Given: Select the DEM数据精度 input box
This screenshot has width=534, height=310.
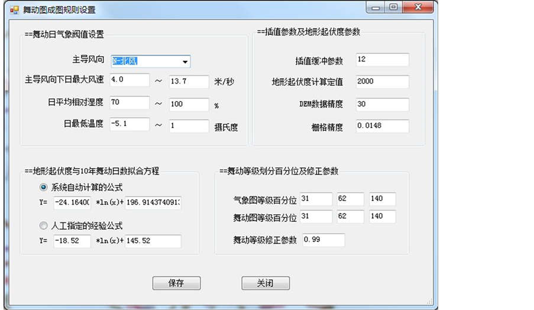Looking at the screenshot, I should click(382, 104).
